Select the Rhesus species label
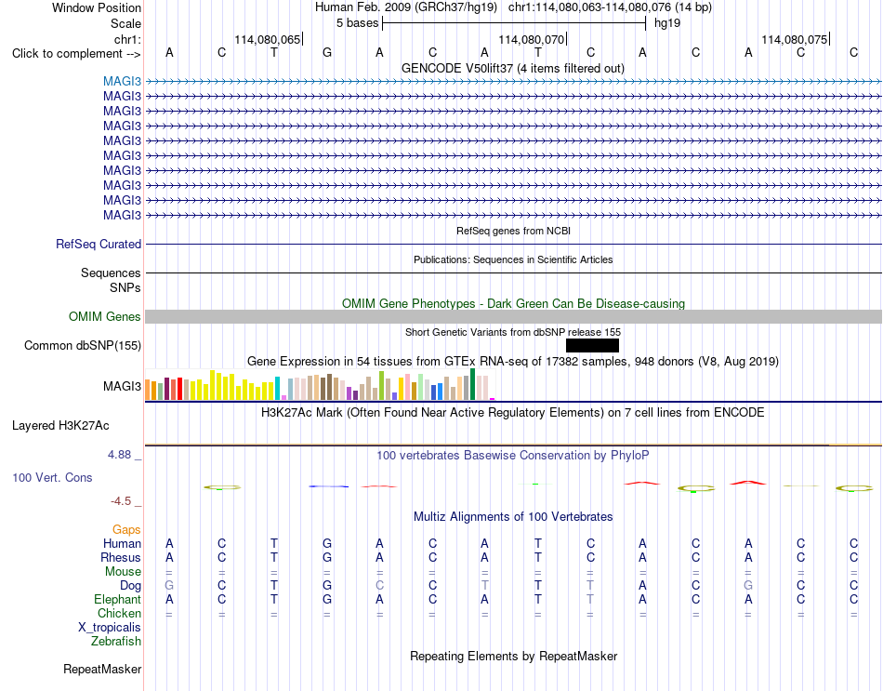This screenshot has width=883, height=691. coord(121,557)
